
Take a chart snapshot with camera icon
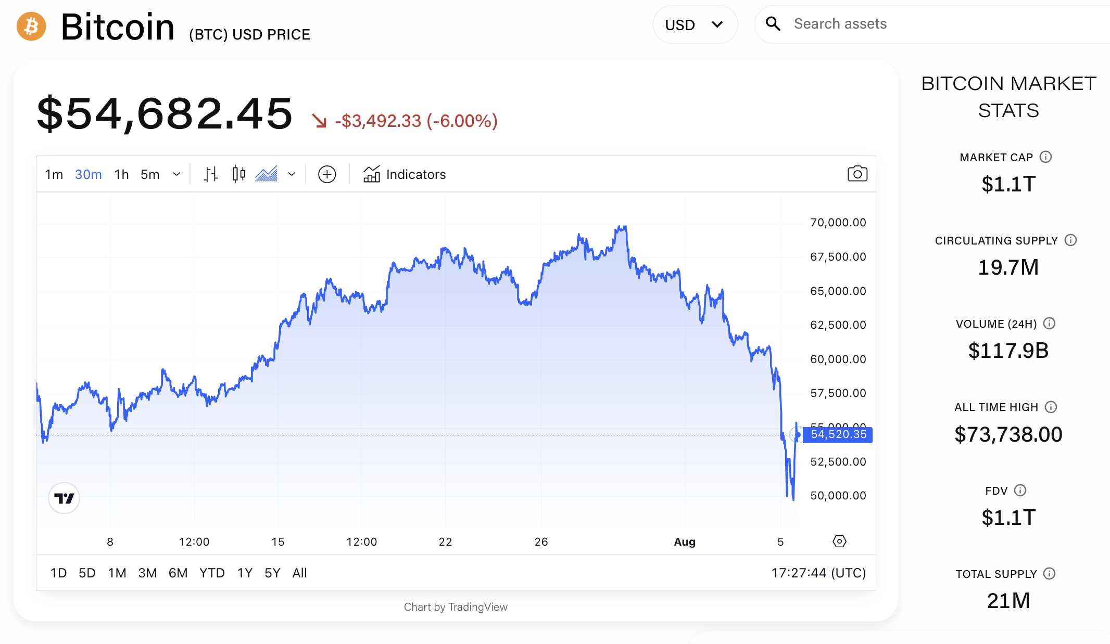(x=857, y=174)
